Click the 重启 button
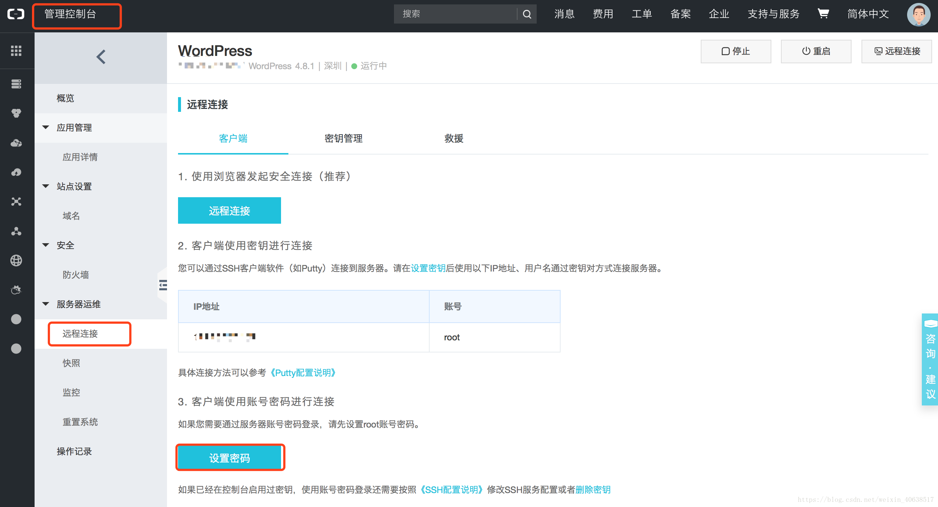Viewport: 938px width, 507px height. (x=816, y=51)
